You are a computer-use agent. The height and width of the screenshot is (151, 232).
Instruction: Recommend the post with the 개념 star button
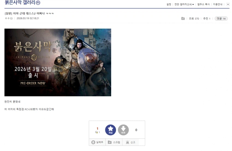(111, 130)
